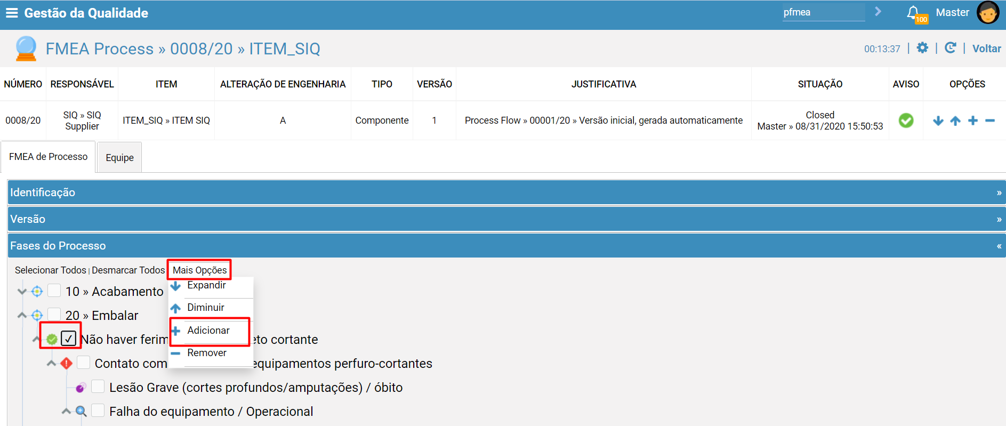Check the Contato com equipamentos checkbox
This screenshot has height=426, width=1006.
(x=83, y=363)
